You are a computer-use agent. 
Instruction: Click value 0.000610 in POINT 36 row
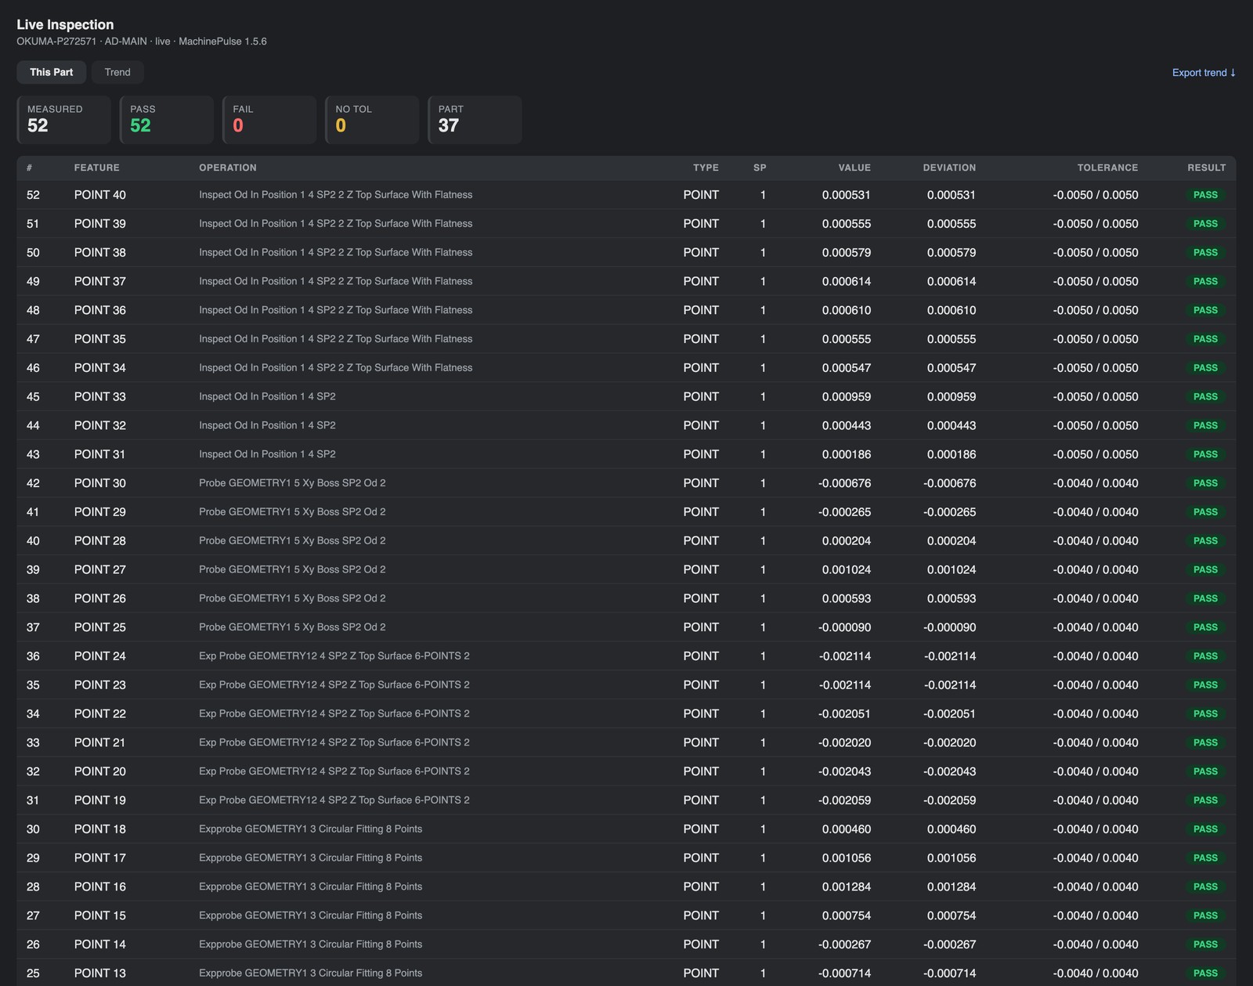point(847,310)
